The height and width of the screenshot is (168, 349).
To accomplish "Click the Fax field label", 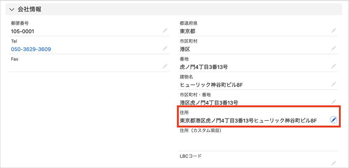I will (15, 59).
